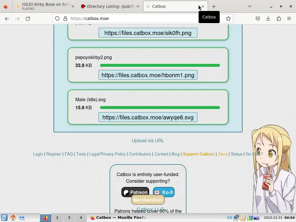Switch to the (OLD) Kirby Base tab
Image resolution: width=296 pixels, height=222 pixels.
[x=45, y=6]
